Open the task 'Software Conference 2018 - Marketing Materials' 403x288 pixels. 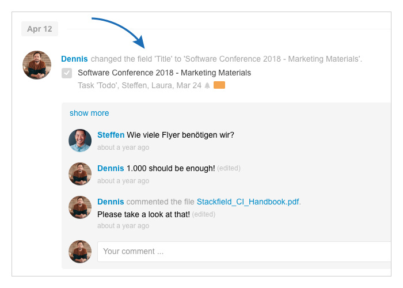[x=164, y=73]
